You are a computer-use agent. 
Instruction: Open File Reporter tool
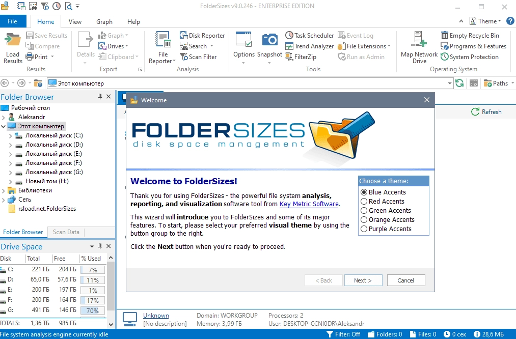(x=162, y=48)
